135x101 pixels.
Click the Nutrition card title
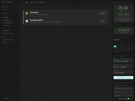pyautogui.click(x=34, y=12)
